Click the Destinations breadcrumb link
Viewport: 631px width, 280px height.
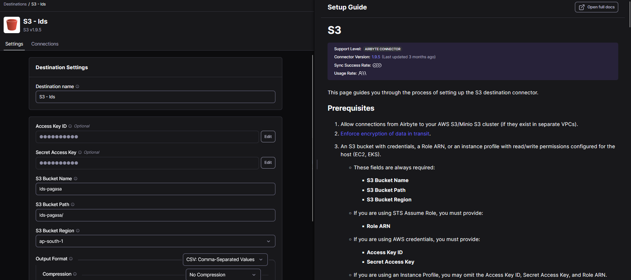tap(15, 4)
